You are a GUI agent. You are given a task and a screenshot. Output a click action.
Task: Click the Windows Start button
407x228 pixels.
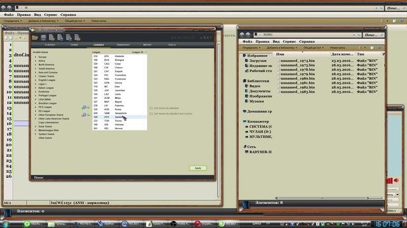(5, 224)
